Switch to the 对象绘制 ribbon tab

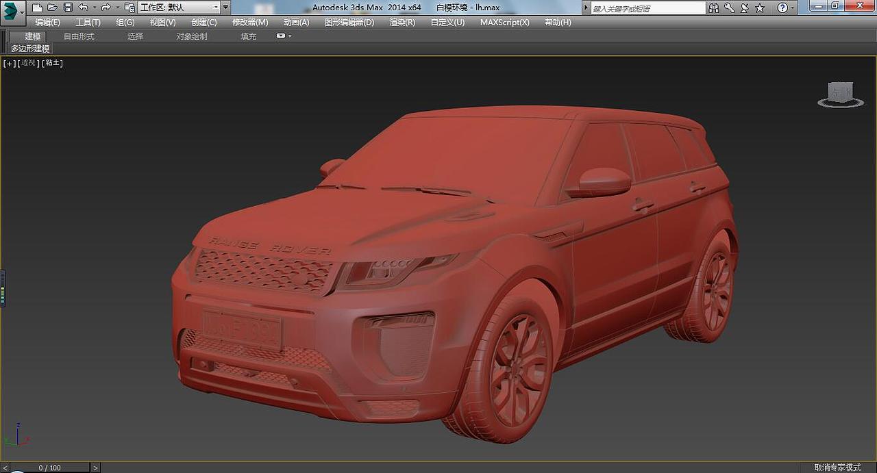click(x=192, y=36)
